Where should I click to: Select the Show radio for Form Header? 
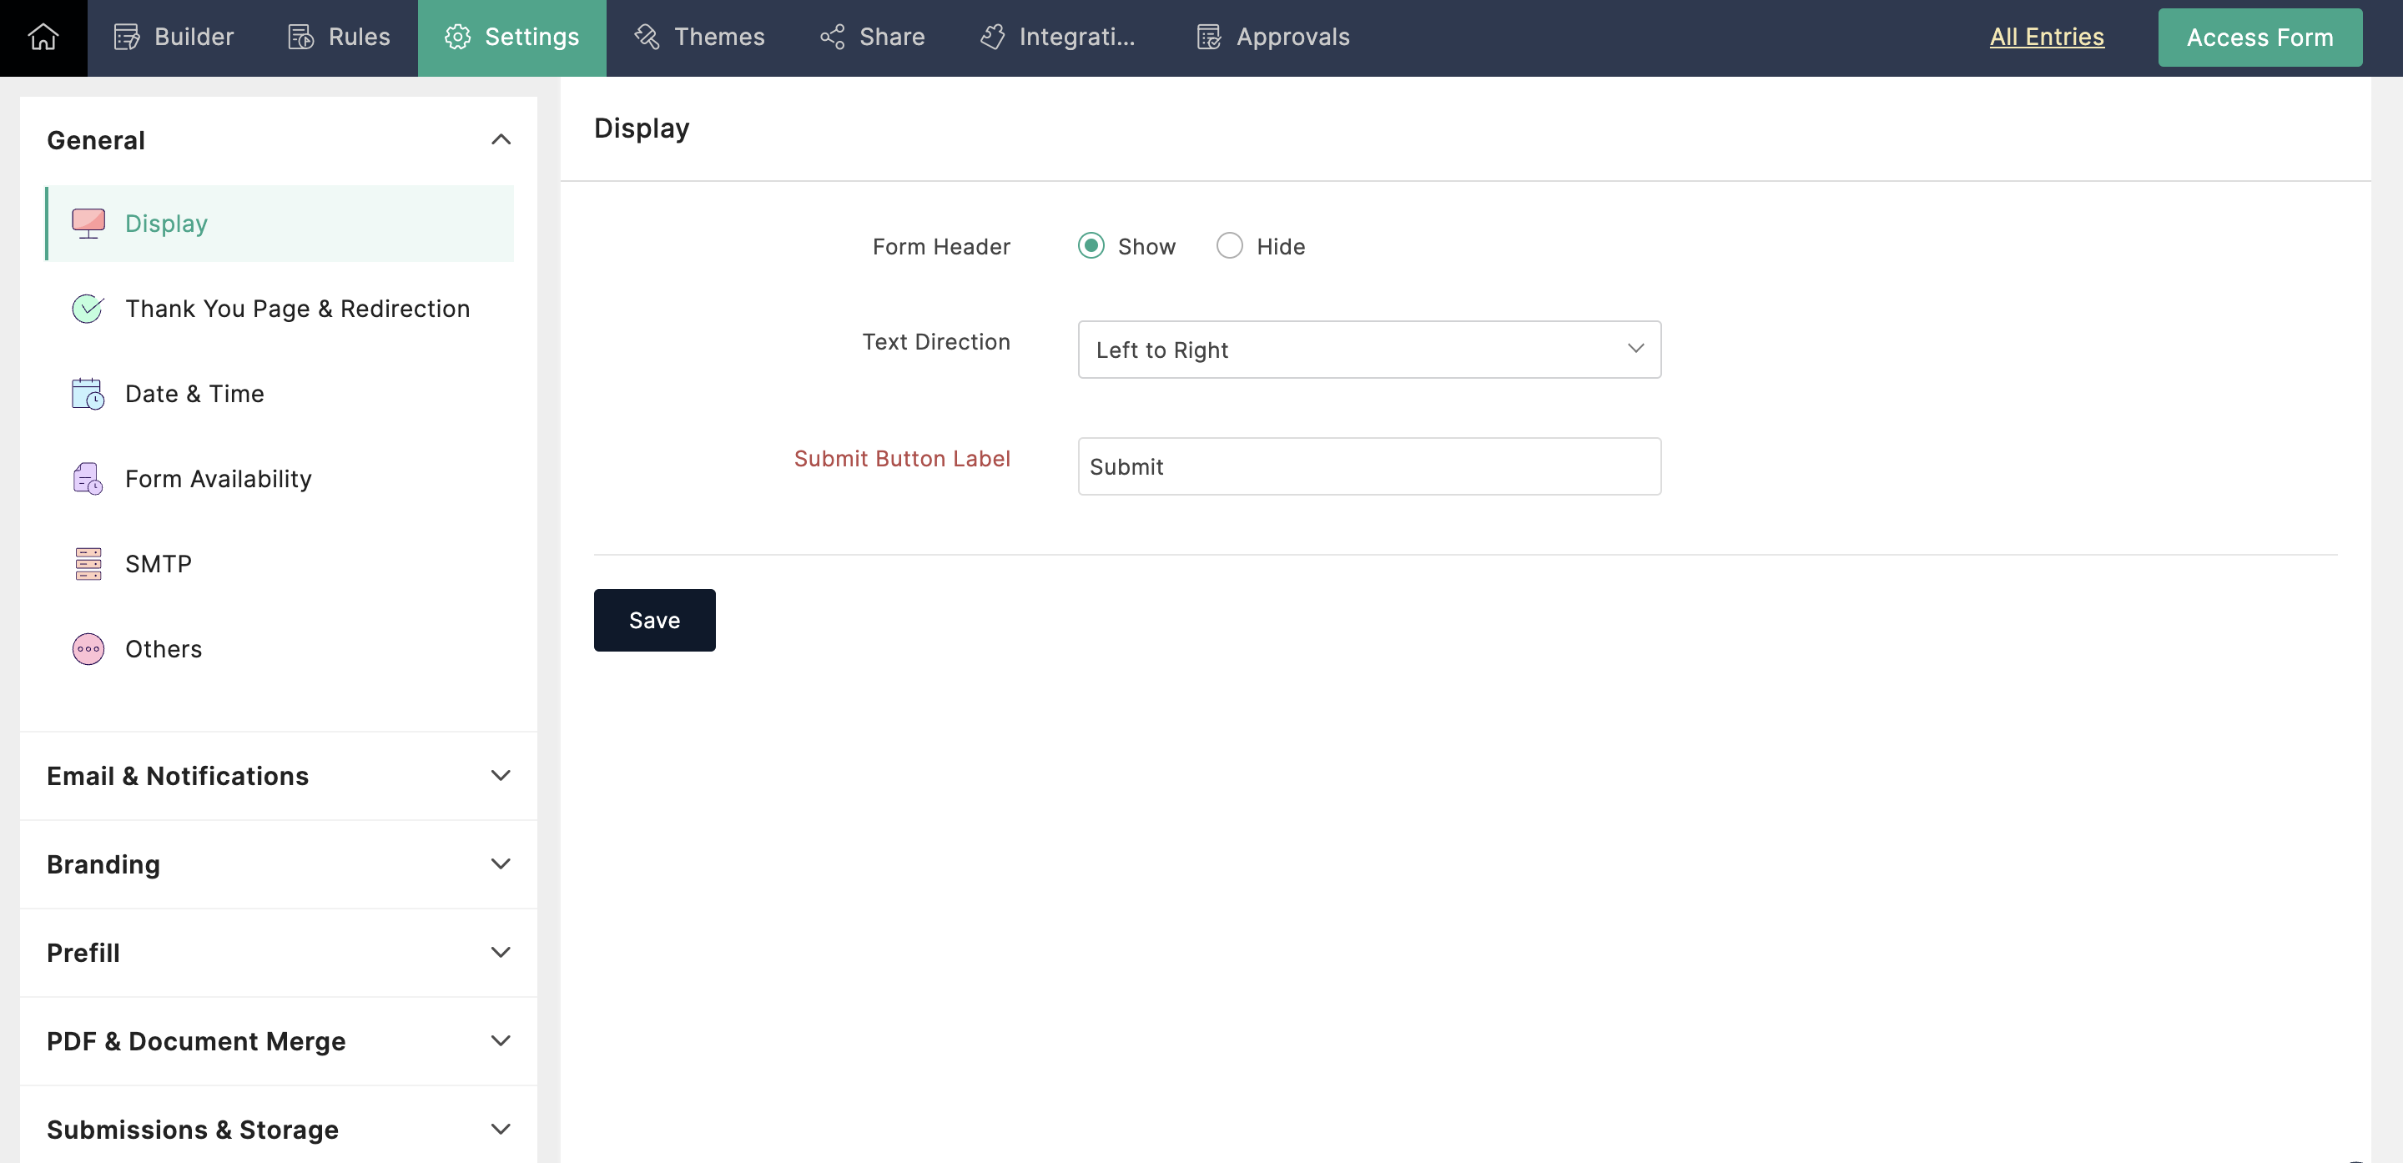pos(1091,246)
